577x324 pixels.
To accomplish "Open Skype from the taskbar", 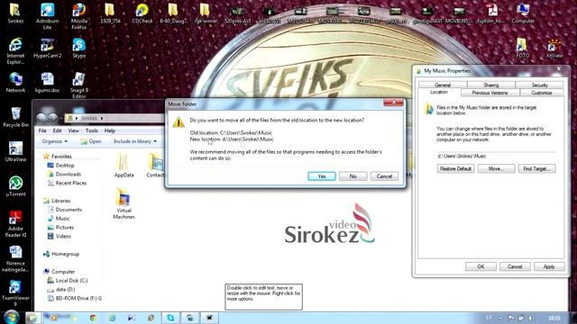I will 170,318.
